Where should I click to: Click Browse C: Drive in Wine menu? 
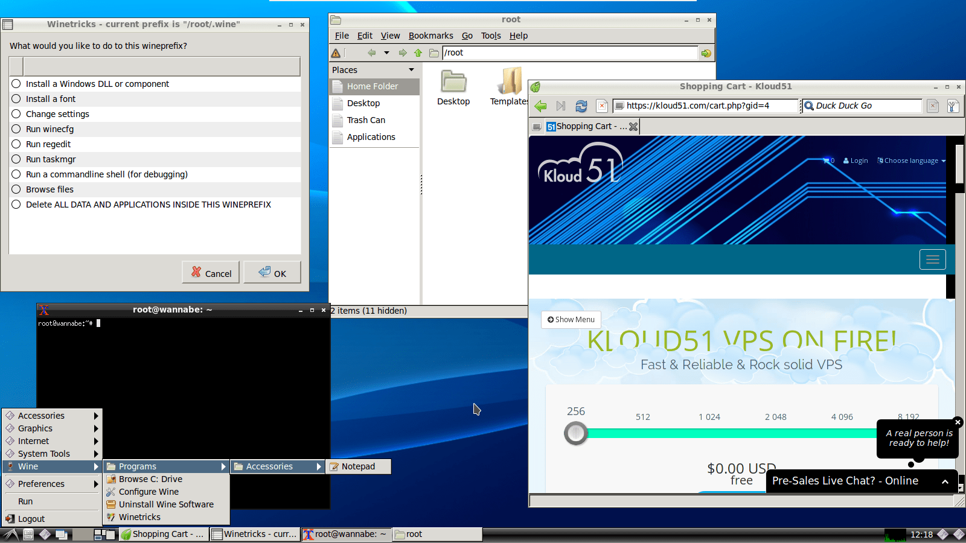pyautogui.click(x=167, y=479)
